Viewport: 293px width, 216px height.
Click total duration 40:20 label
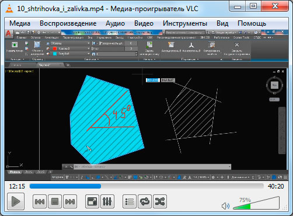click(275, 186)
